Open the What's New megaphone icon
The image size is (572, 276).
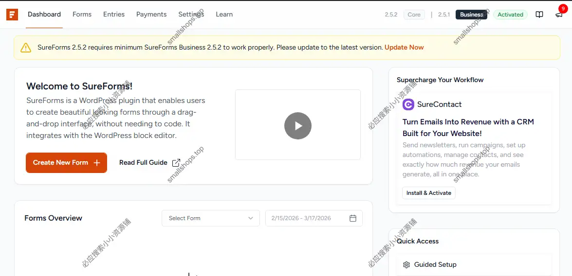click(x=559, y=15)
